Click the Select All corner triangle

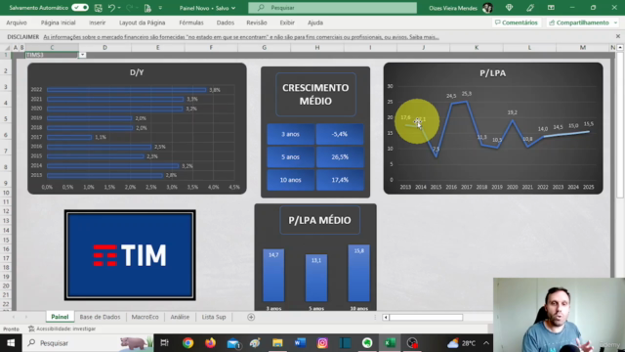click(7, 48)
